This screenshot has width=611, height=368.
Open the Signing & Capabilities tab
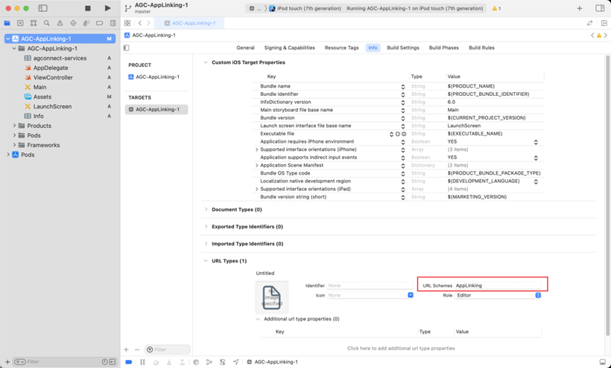[x=289, y=48]
